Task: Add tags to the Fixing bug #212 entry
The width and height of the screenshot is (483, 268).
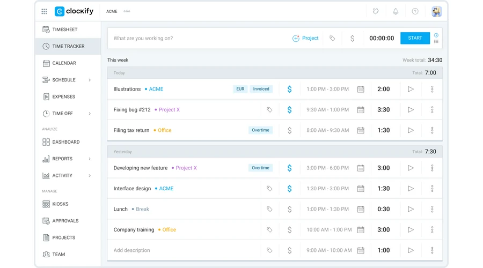Action: [x=269, y=110]
